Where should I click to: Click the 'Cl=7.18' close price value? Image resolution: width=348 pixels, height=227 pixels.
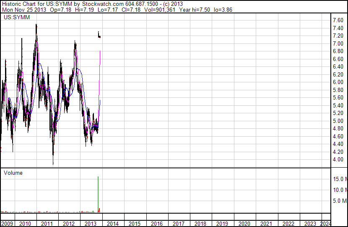click(131, 10)
